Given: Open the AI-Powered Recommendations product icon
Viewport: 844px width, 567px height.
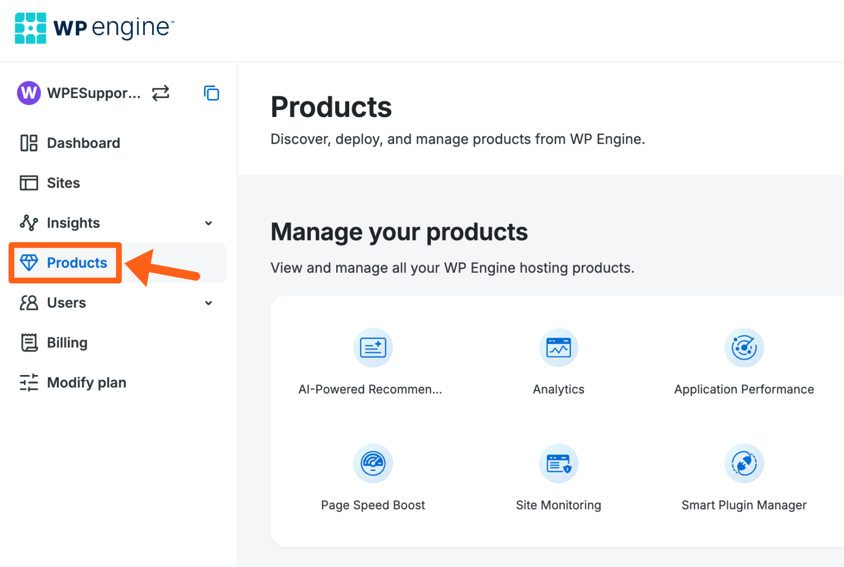Looking at the screenshot, I should pos(373,348).
